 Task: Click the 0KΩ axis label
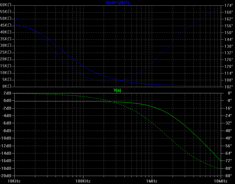tap(7, 86)
